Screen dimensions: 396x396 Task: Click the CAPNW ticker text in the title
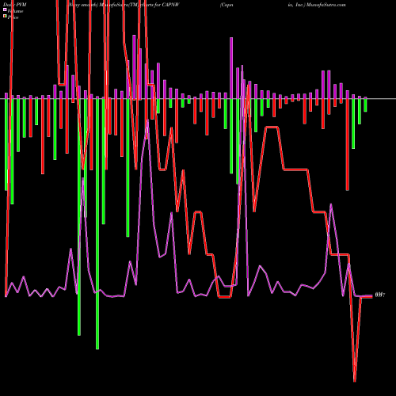pyautogui.click(x=171, y=5)
